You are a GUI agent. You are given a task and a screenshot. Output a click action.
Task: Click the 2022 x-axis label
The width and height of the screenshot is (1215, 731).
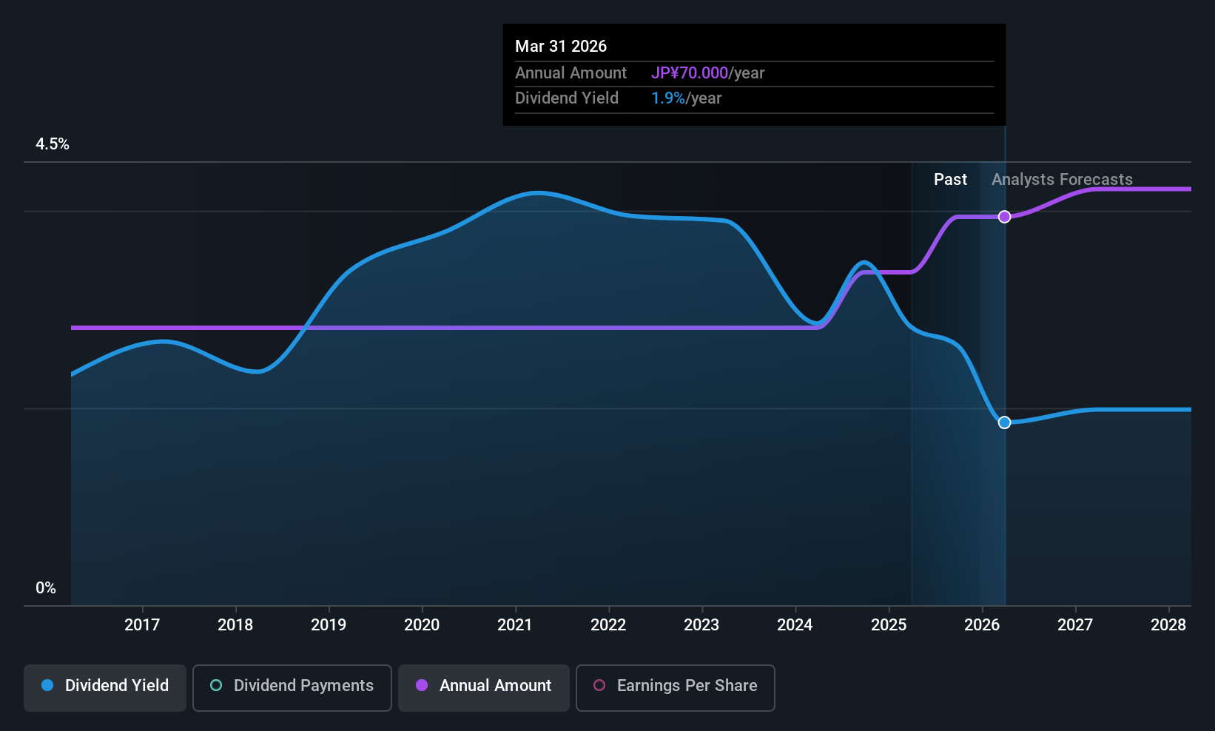[608, 625]
